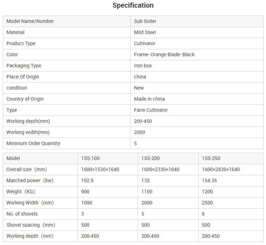Select the Made in china cell

(197, 99)
